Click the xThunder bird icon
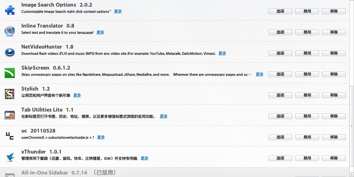This screenshot has height=177, width=354. [10, 157]
